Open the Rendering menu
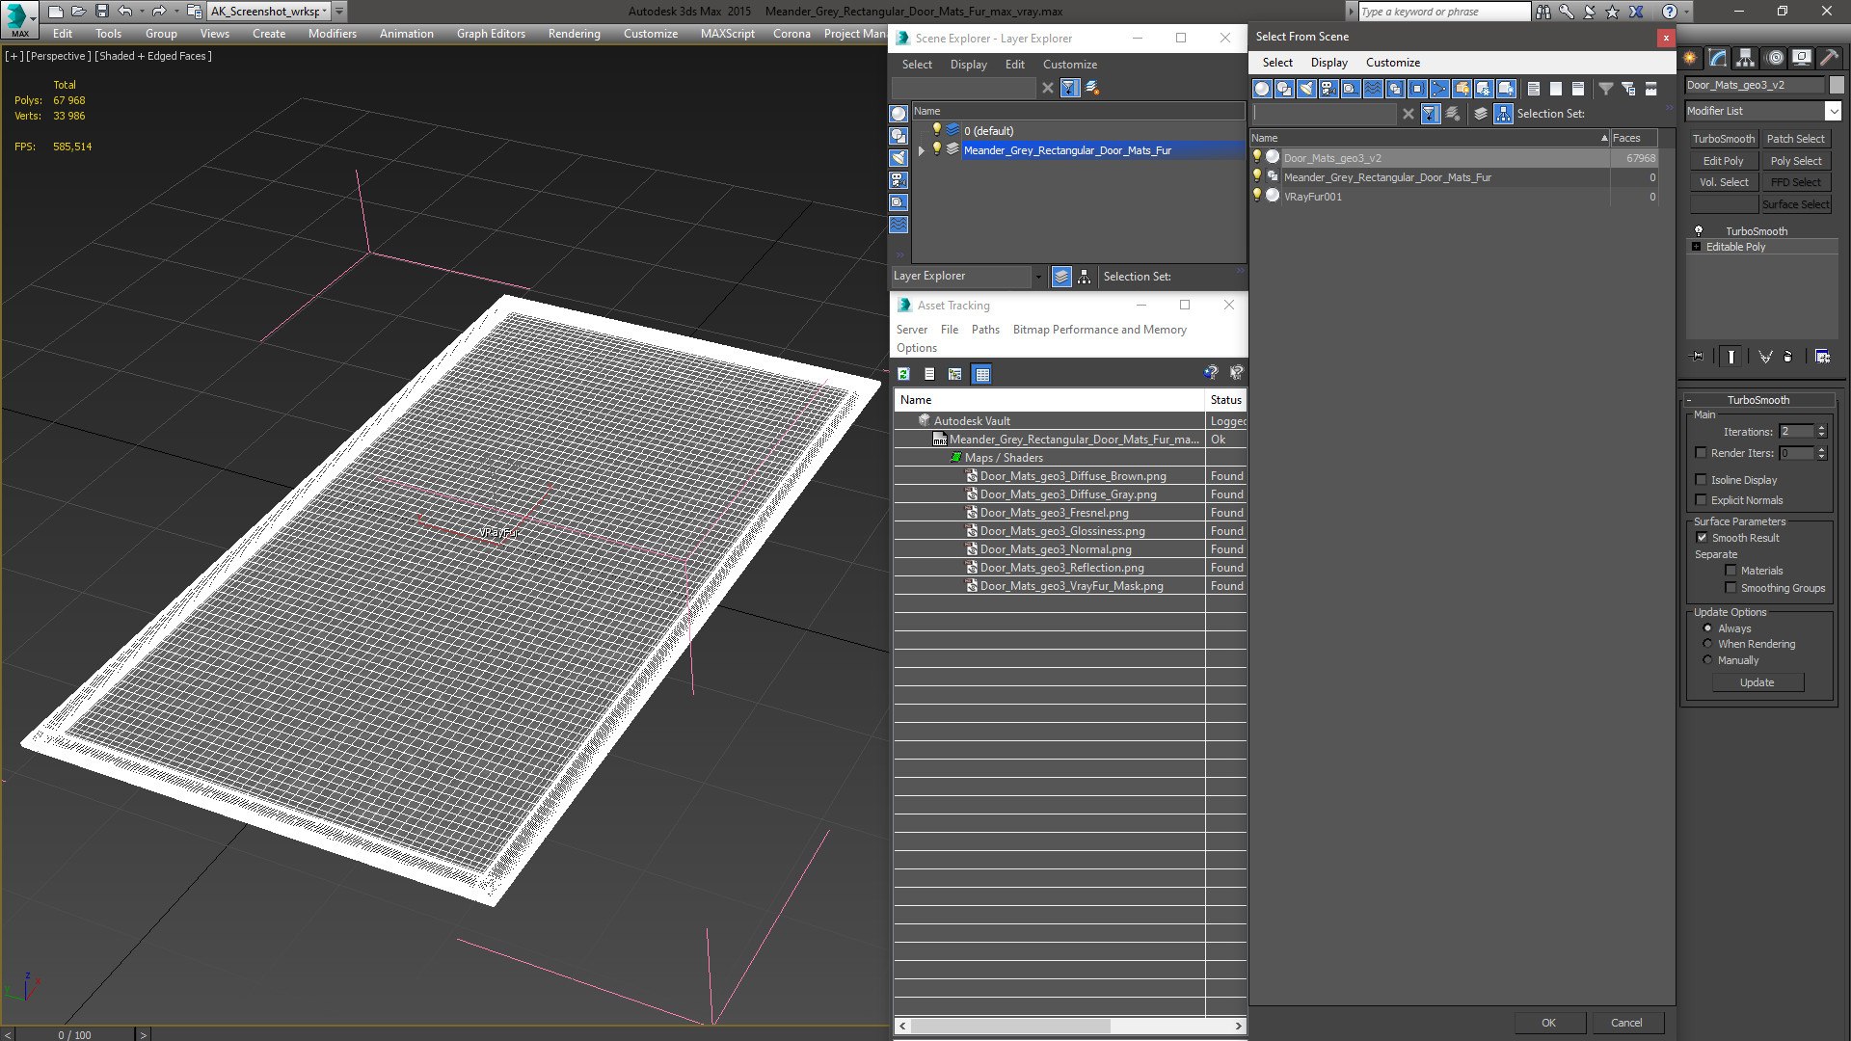The image size is (1851, 1041). point(574,33)
